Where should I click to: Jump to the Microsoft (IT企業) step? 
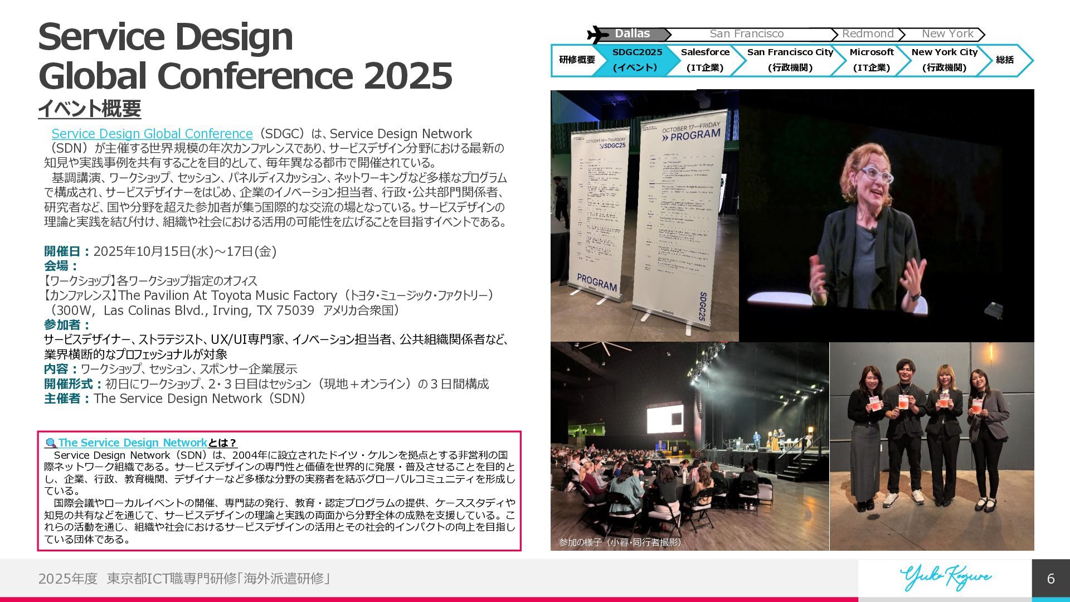pyautogui.click(x=871, y=60)
